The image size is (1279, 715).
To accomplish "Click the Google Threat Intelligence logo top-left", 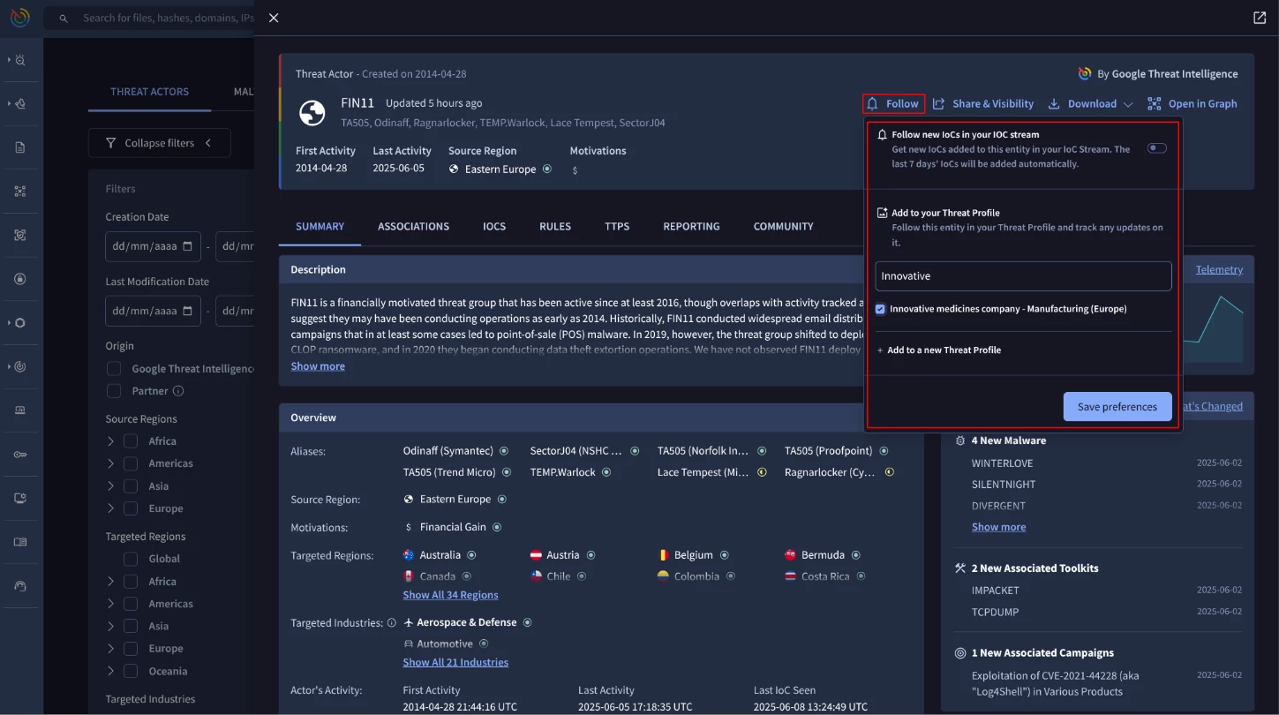I will click(x=20, y=17).
